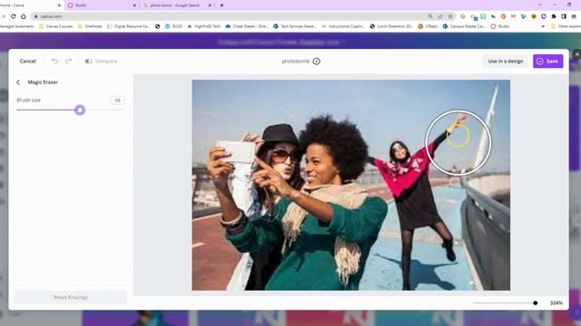The image size is (581, 326).
Task: Undo the last erasing action
Action: point(54,61)
